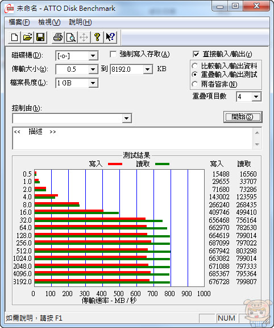Click the 512.0 row label in chart
This screenshot has height=328, width=274.
(24, 251)
